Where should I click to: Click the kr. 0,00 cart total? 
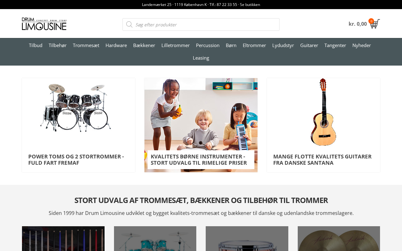358,24
